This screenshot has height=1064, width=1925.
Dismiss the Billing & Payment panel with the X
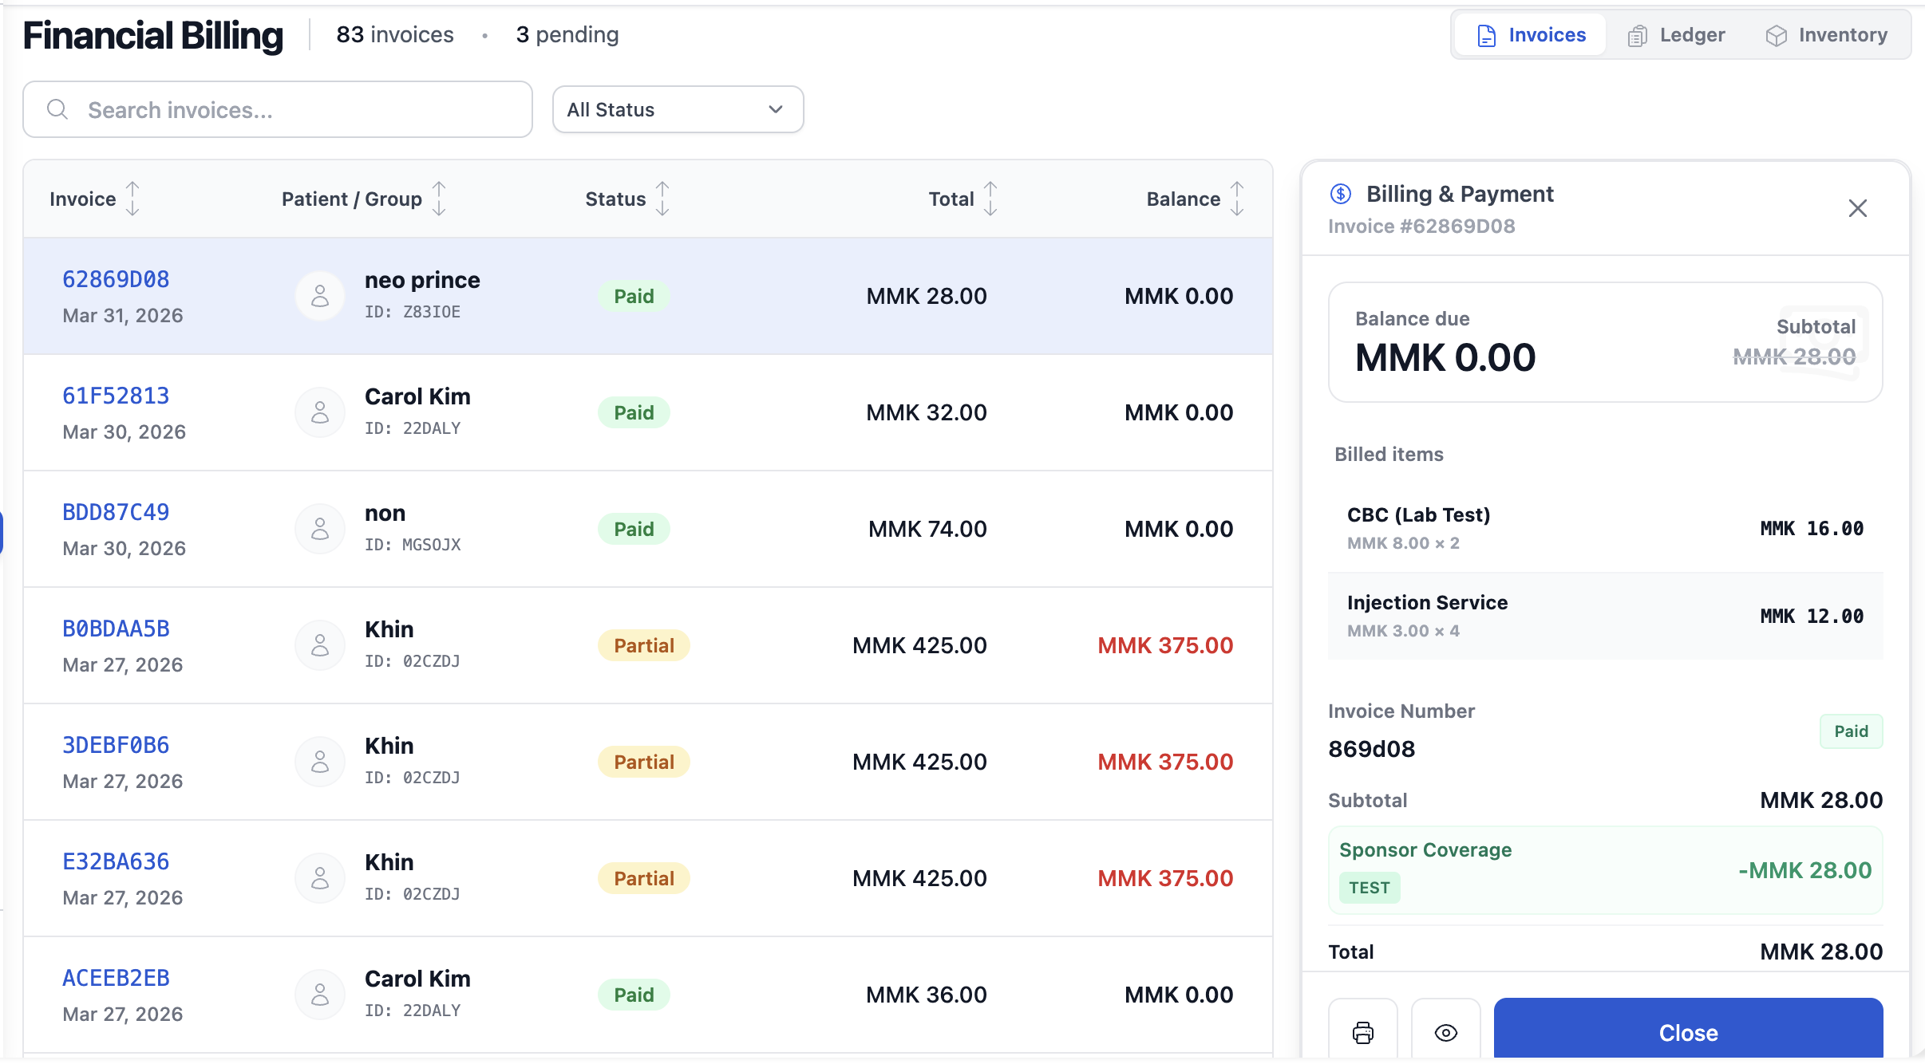(1858, 207)
